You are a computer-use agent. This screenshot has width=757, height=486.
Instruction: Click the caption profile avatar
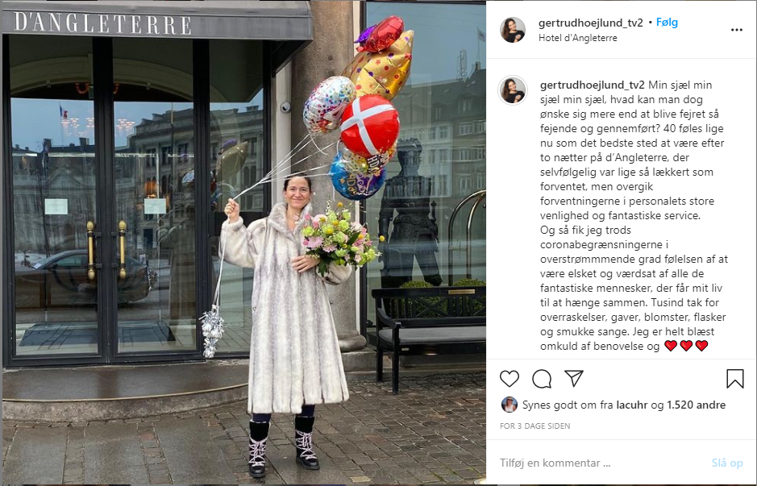click(x=513, y=90)
